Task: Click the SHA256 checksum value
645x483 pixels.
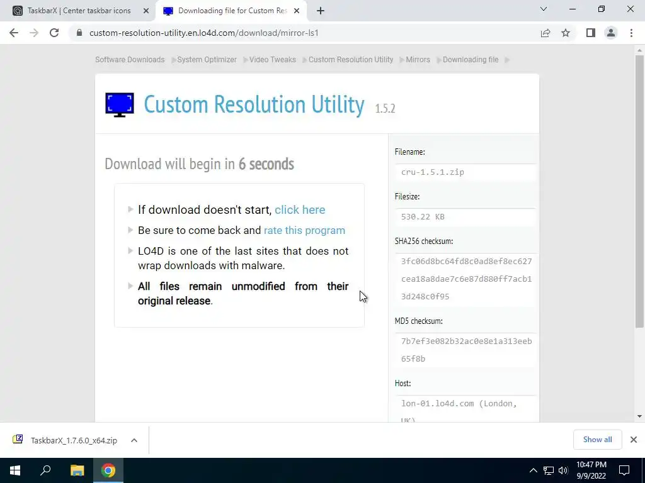Action: 467,279
